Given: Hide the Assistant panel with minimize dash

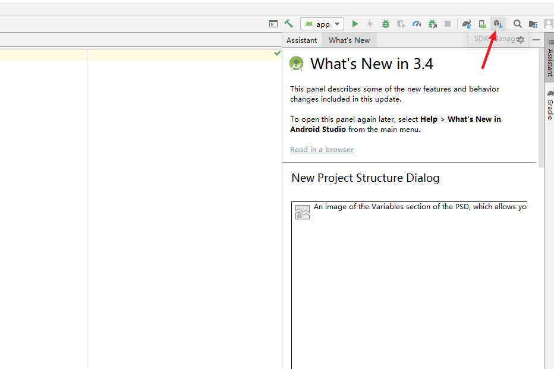Looking at the screenshot, I should (x=536, y=40).
